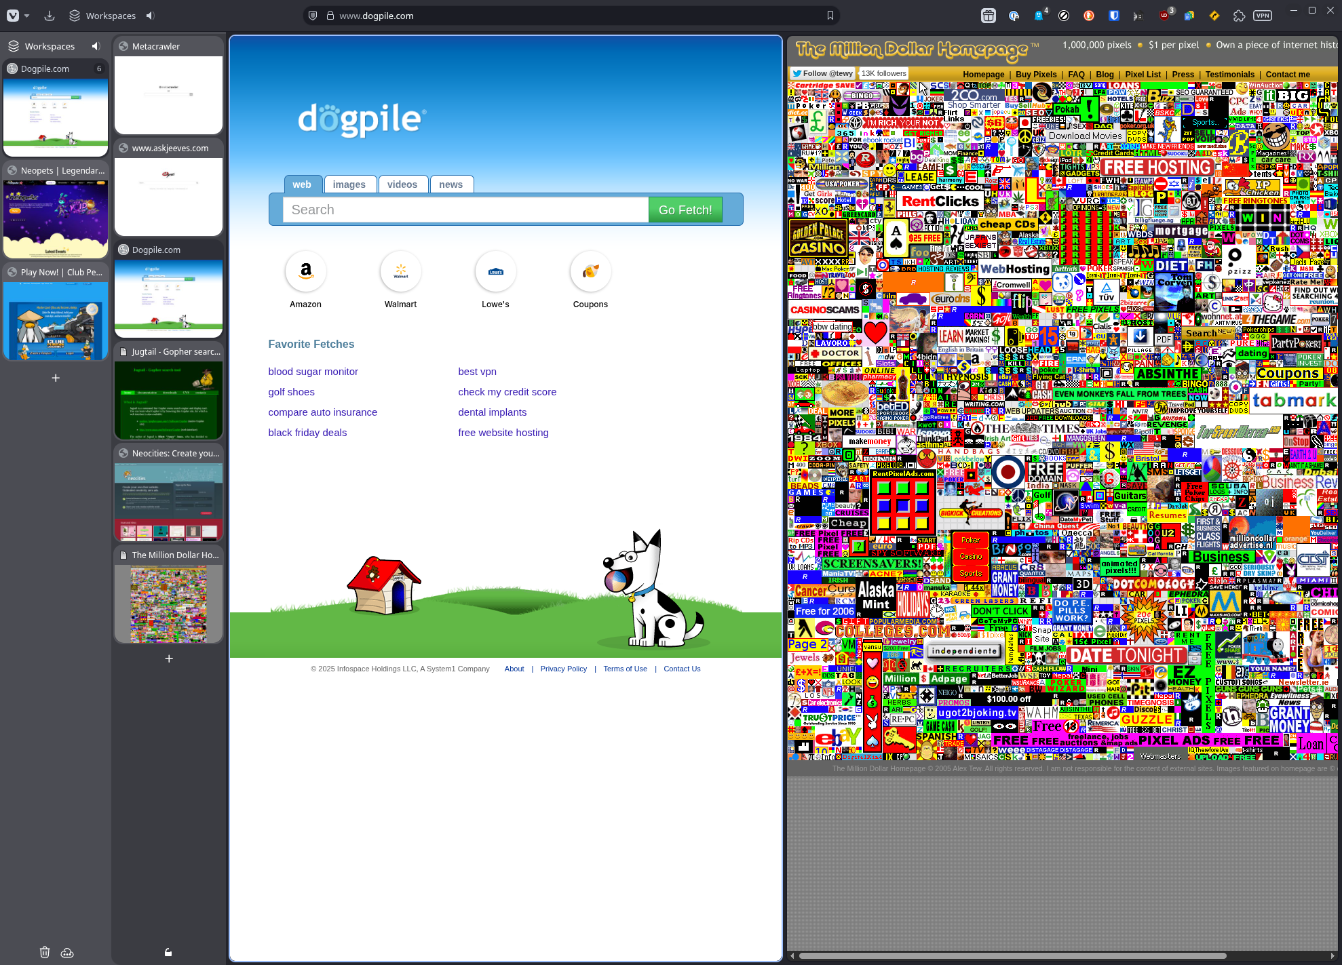Click the gift box icon in toolbar
Image resolution: width=1342 pixels, height=965 pixels.
[989, 16]
